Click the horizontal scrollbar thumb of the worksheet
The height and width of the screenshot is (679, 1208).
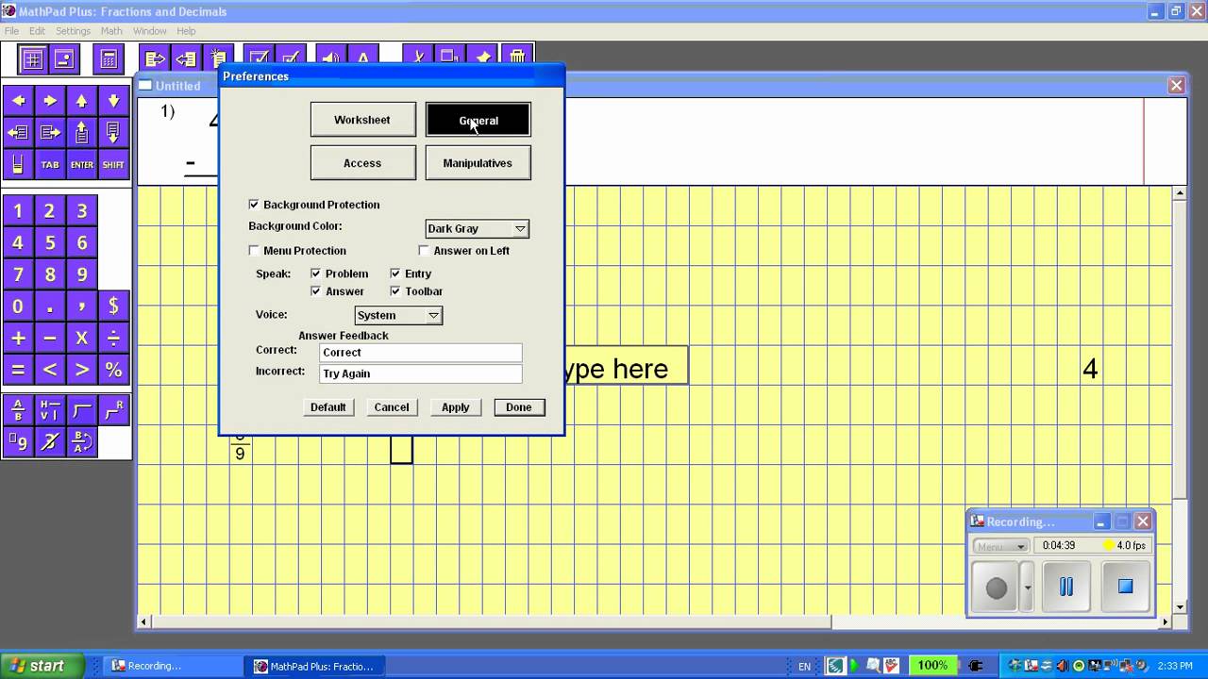pyautogui.click(x=491, y=621)
